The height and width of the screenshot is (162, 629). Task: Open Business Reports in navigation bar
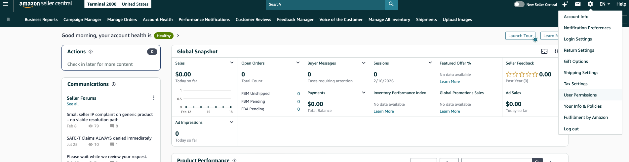pyautogui.click(x=41, y=19)
